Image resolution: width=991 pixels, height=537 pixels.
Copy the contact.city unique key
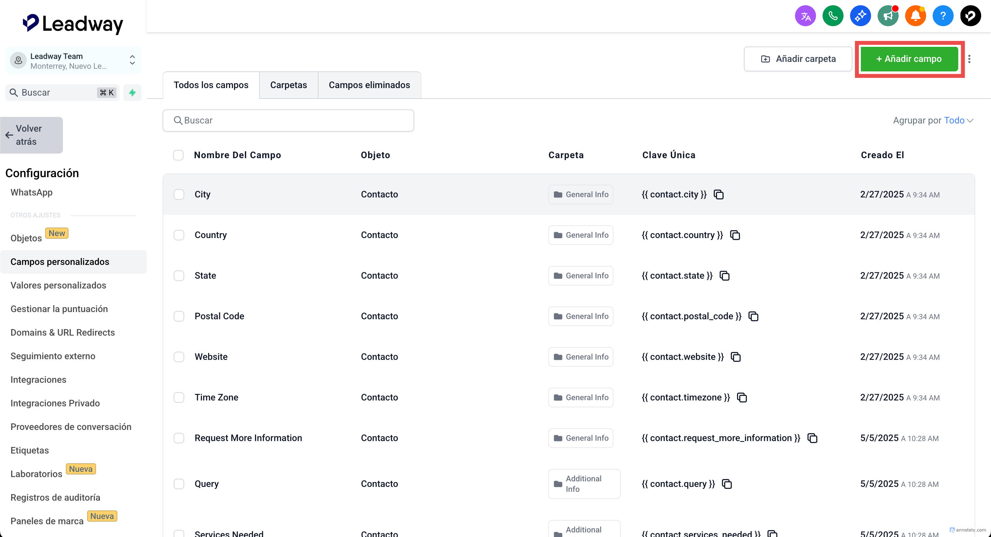(x=718, y=194)
